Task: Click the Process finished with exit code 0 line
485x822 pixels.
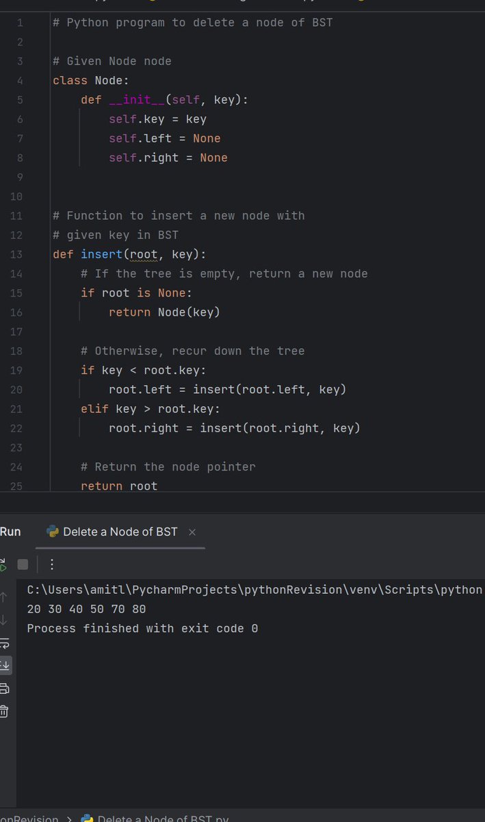Action: (142, 628)
